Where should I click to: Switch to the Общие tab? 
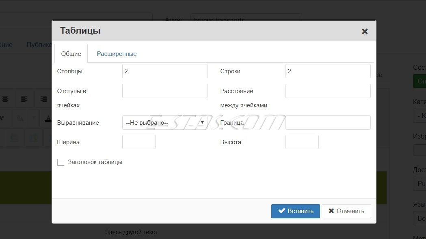click(x=71, y=53)
